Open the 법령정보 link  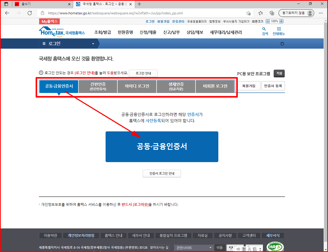[215, 22]
